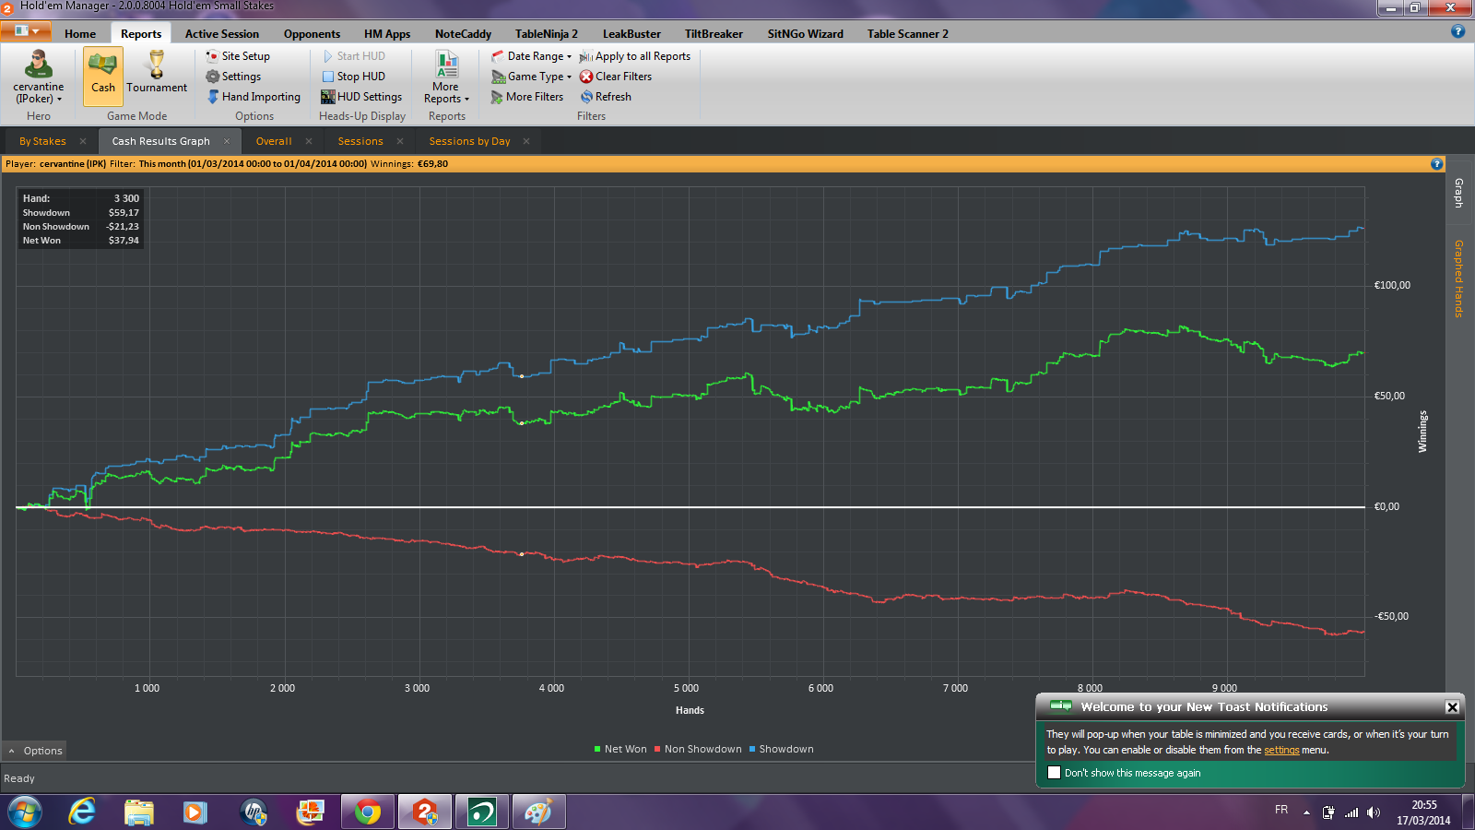Open the NoteCaddy tab

click(463, 34)
